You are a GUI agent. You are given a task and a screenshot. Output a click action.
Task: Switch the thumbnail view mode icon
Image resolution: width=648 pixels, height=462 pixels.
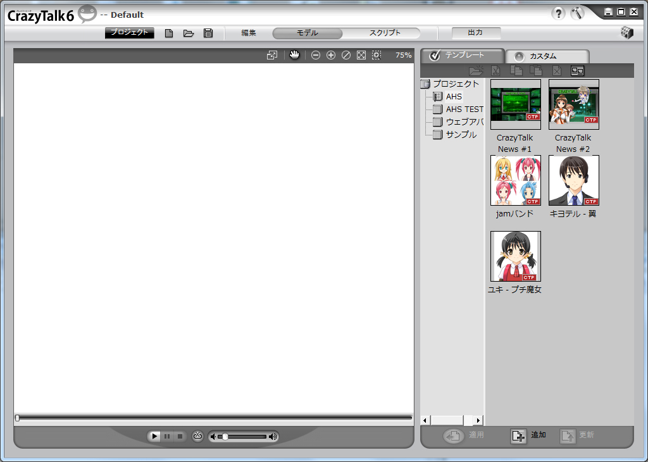point(577,71)
